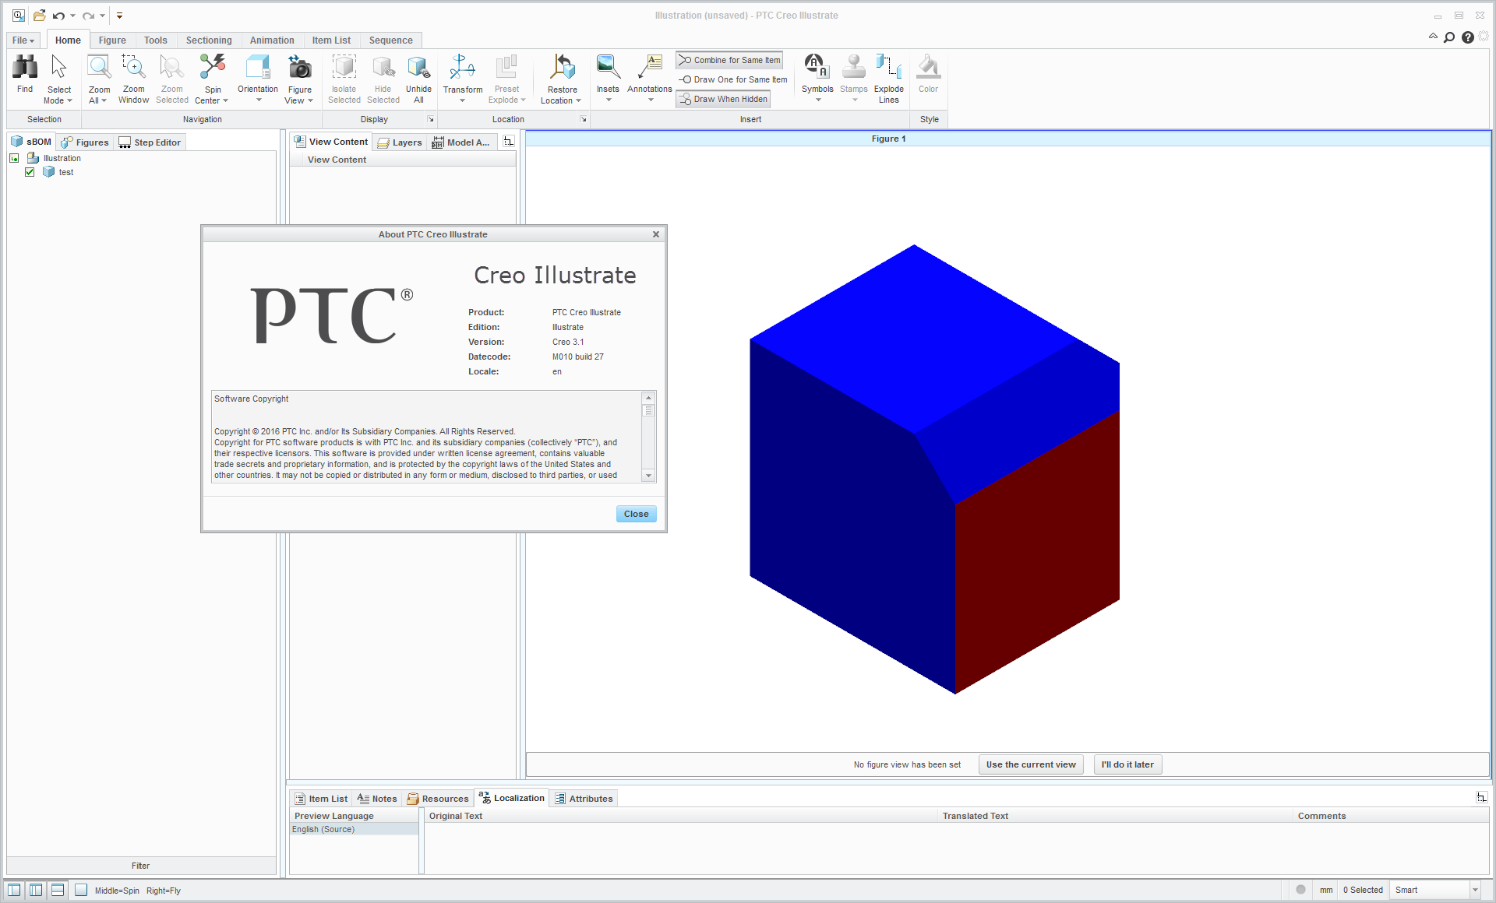Click scrollbar thumb in copyright text box
The width and height of the screenshot is (1496, 903).
[648, 410]
